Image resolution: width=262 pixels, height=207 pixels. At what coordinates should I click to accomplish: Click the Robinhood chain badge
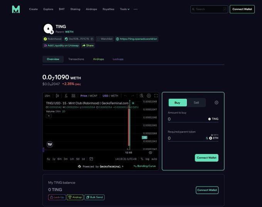(x=52, y=39)
